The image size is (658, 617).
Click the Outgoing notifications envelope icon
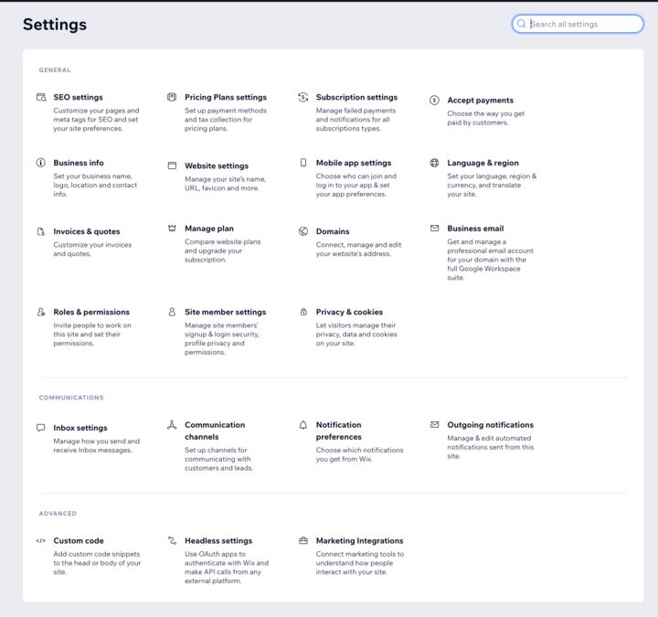tap(434, 424)
